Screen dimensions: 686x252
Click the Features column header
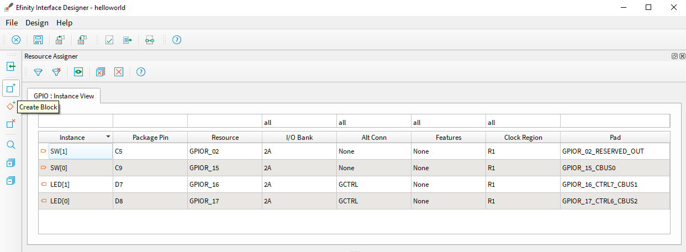[x=448, y=137]
